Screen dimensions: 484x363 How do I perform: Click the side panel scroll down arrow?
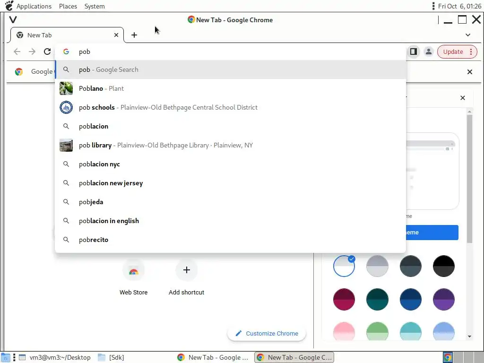coord(469,337)
